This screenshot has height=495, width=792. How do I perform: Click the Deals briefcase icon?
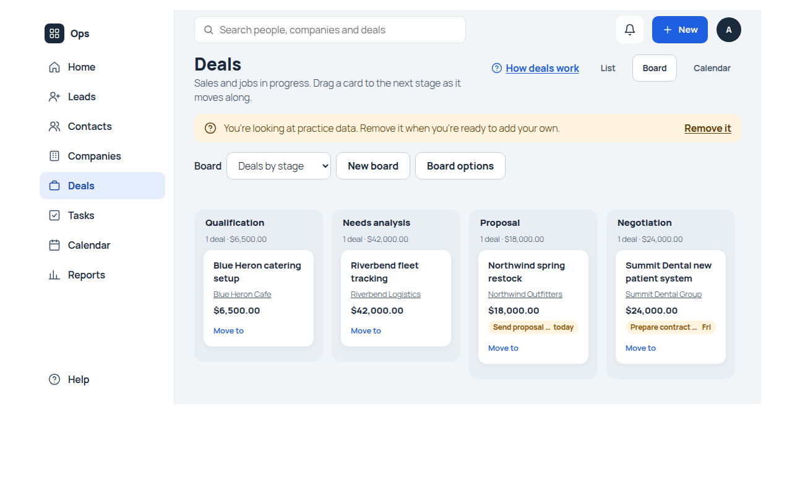pyautogui.click(x=54, y=186)
